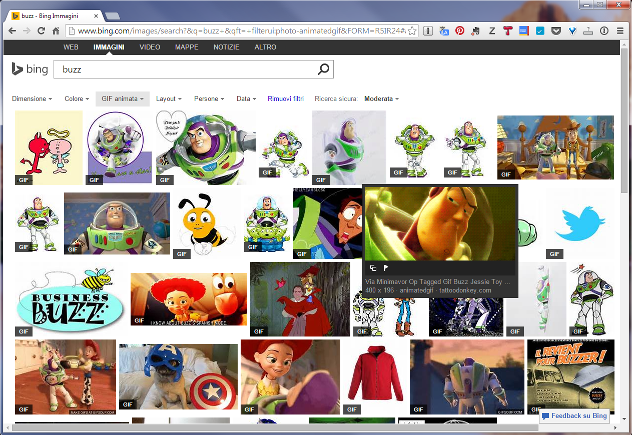
Task: Expand the Persone filter
Action: tap(209, 99)
